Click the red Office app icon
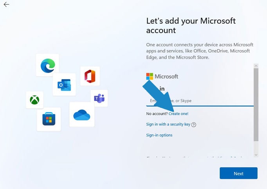The height and width of the screenshot is (189, 267). [90, 76]
